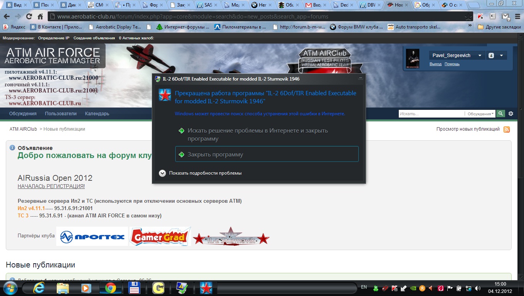Click the Помощь help link

click(x=452, y=64)
